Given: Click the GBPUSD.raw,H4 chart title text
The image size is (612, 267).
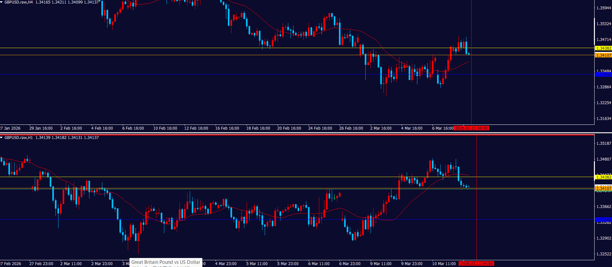Looking at the screenshot, I should (x=19, y=2).
